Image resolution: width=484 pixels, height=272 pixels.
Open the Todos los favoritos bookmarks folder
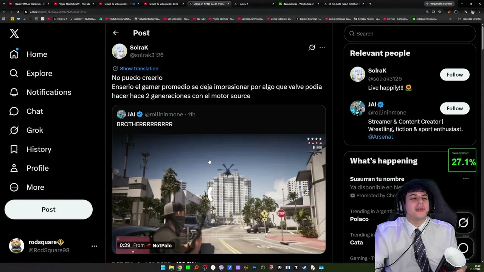click(470, 19)
